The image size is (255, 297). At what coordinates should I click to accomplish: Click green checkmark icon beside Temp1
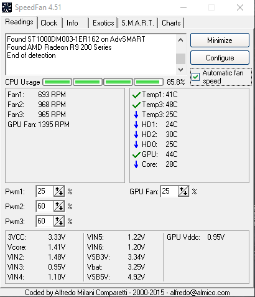[x=136, y=95]
